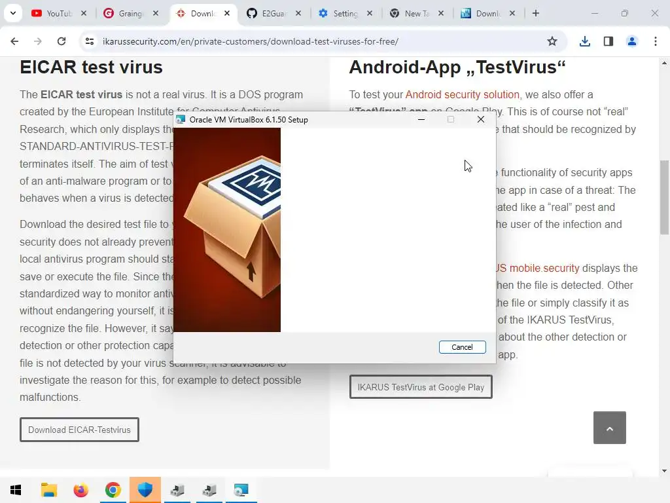The image size is (670, 503).
Task: Click the address bar URL
Action: click(x=251, y=41)
